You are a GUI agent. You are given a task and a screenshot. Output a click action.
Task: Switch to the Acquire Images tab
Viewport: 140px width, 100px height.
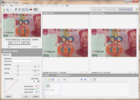(97, 10)
